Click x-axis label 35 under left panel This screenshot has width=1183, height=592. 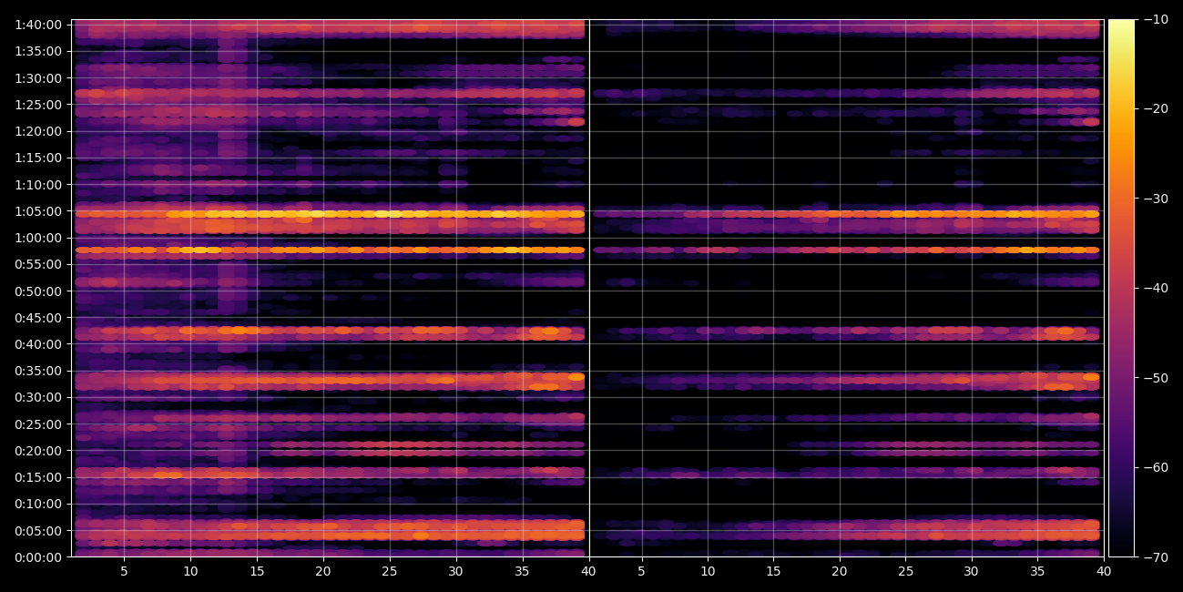pos(522,572)
